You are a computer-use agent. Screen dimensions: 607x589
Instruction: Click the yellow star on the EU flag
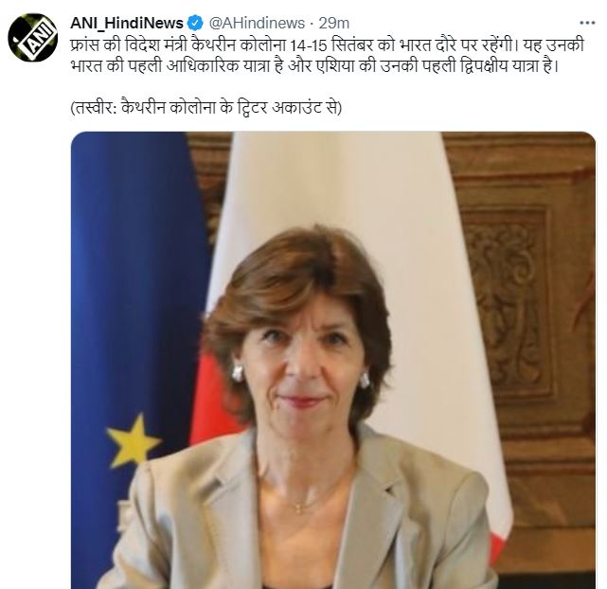coord(133,440)
